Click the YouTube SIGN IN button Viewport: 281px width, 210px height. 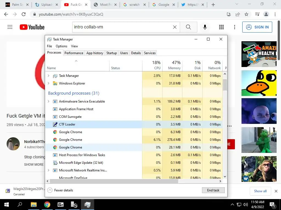[x=257, y=27]
